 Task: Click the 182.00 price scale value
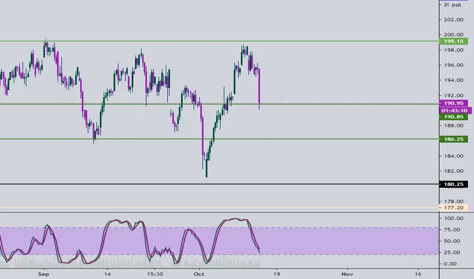point(454,171)
